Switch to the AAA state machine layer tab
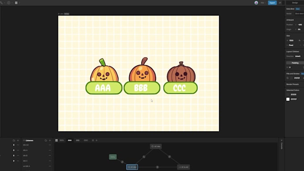The width and height of the screenshot is (304, 171). (70, 140)
